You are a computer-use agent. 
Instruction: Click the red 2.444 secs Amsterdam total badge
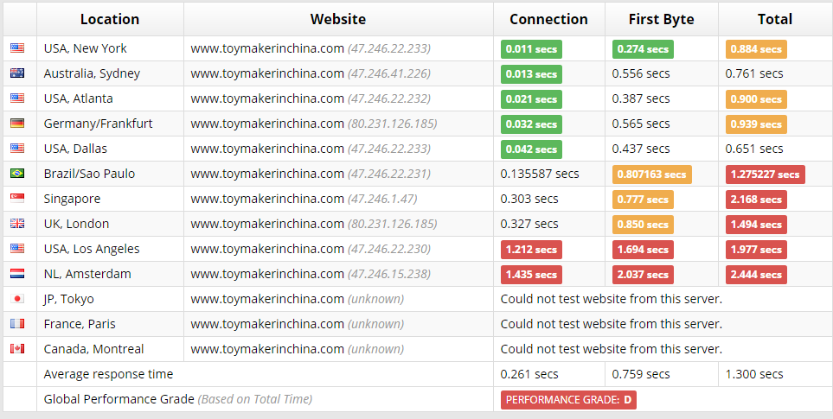[756, 274]
